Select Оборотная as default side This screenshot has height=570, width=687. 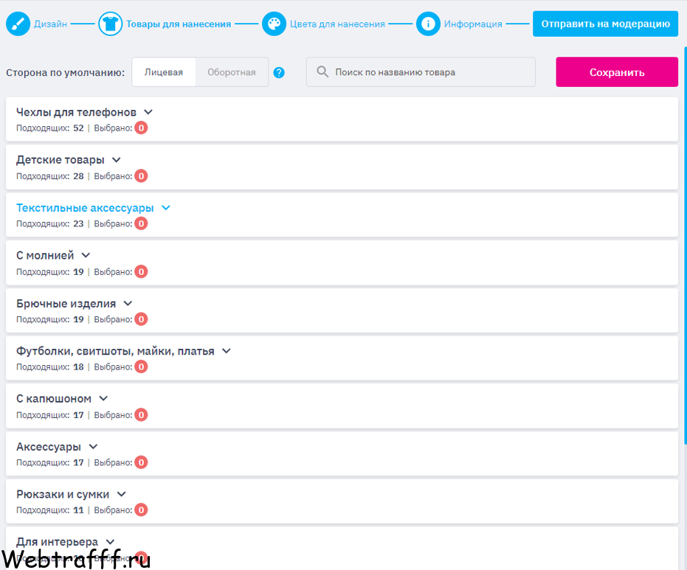(232, 72)
